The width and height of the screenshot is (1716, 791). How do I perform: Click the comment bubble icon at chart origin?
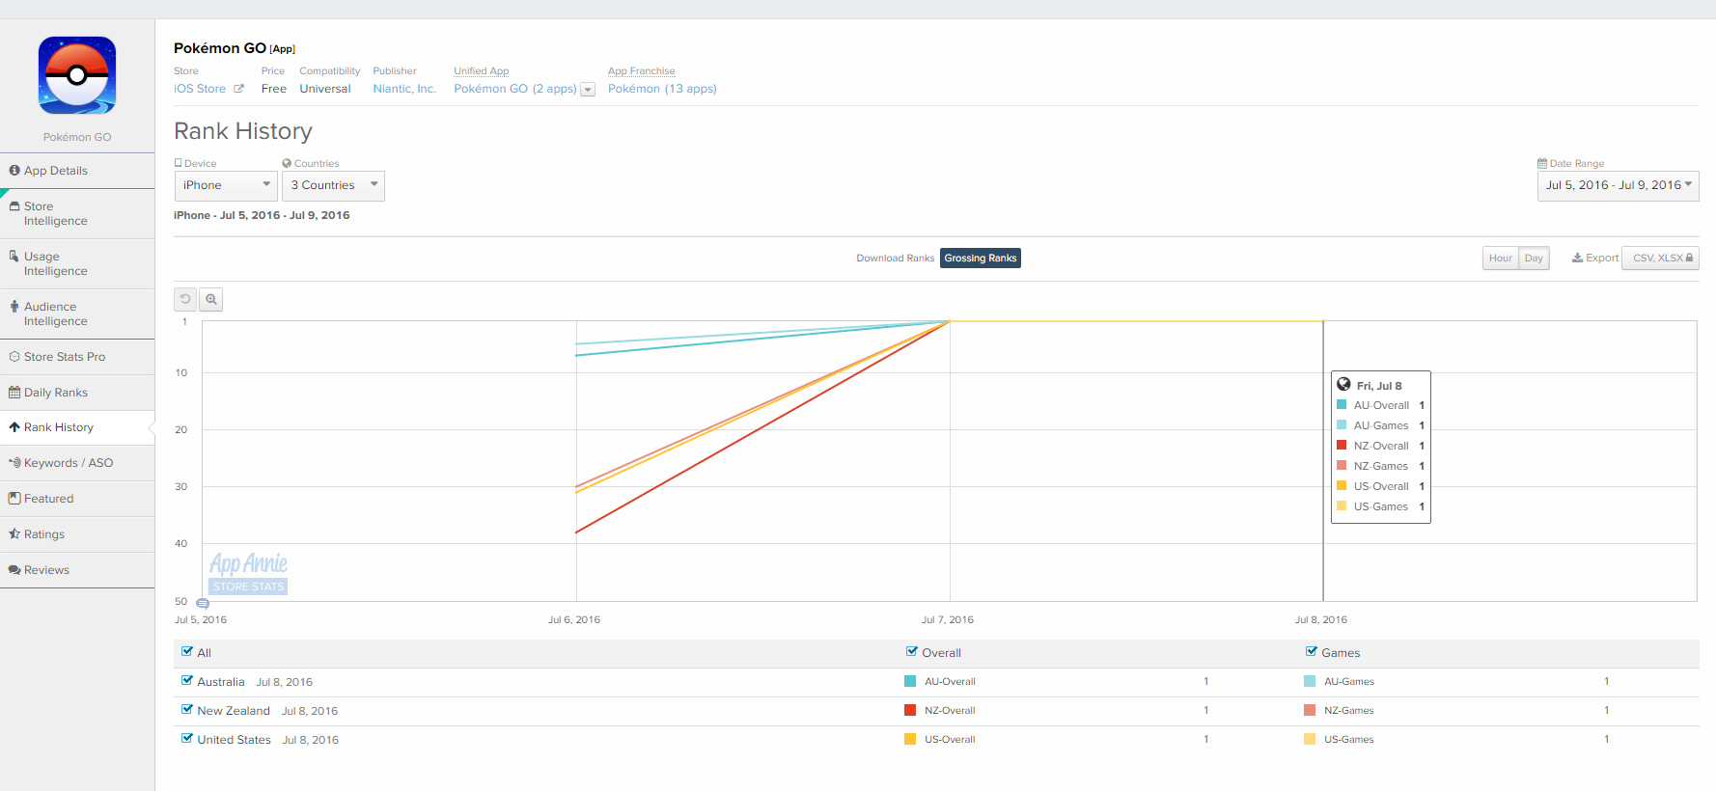203,604
